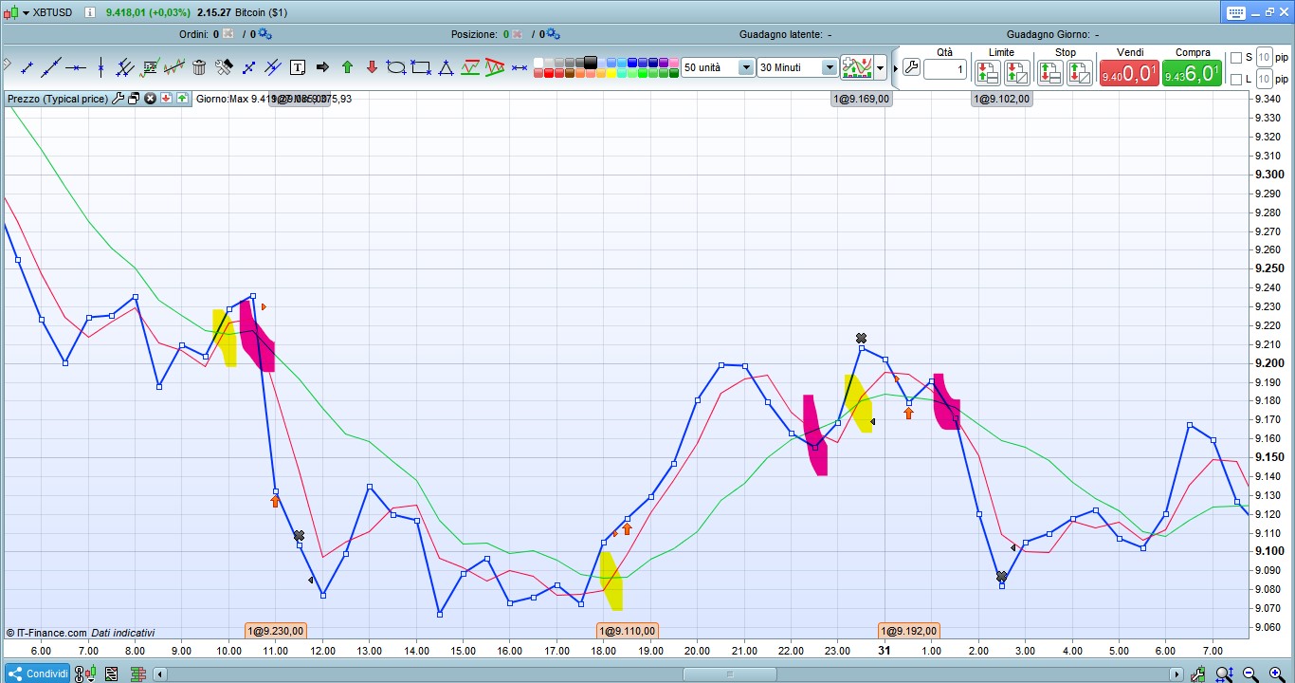Open the Ordini gear settings
This screenshot has height=683, width=1295.
[265, 34]
